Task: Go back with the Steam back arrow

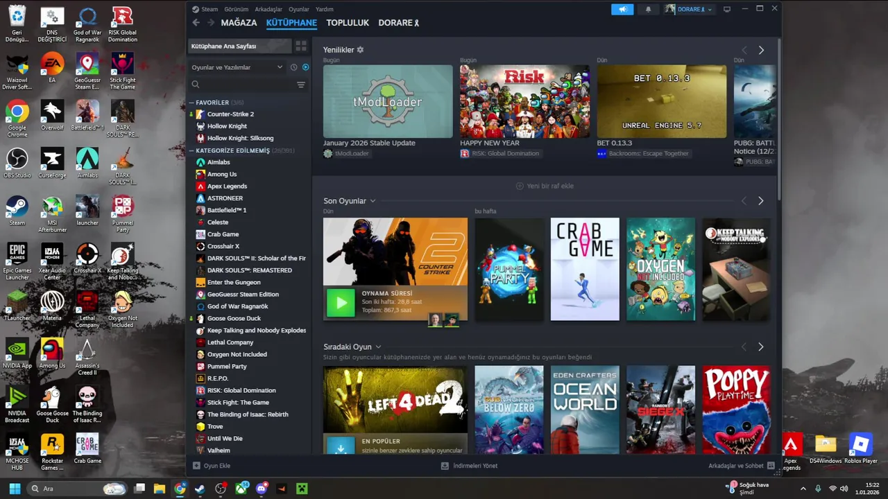Action: pyautogui.click(x=196, y=23)
